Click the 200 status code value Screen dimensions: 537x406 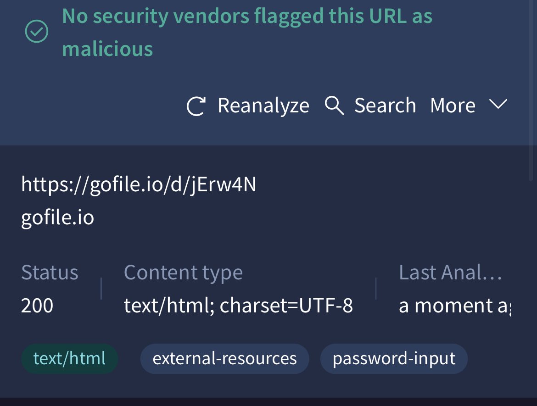click(37, 306)
